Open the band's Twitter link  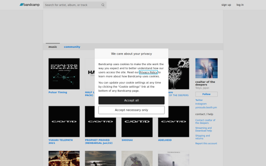pyautogui.click(x=199, y=100)
